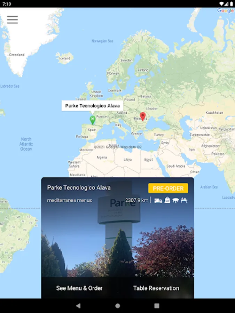Viewport: 235px width, 313px height.
Task: Tap the '2307.9 km' distance text
Action: 137,200
